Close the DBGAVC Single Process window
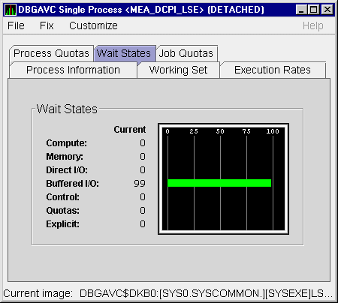Viewport: 338px width, 303px height. click(327, 10)
